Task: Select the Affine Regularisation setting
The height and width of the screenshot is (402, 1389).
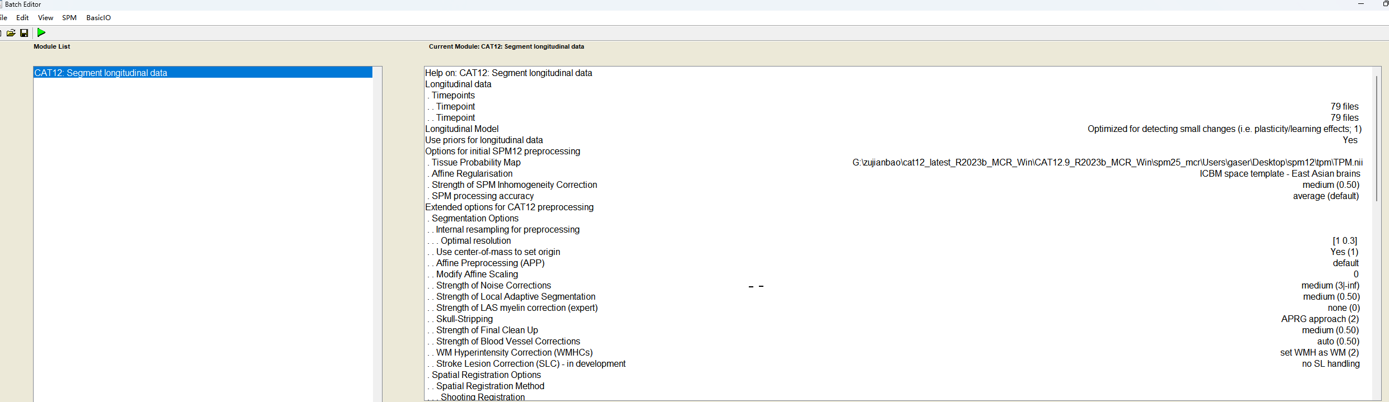Action: [x=472, y=174]
